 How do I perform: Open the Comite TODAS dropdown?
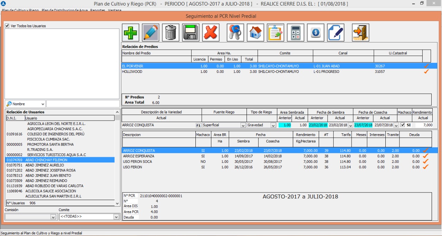(116, 217)
